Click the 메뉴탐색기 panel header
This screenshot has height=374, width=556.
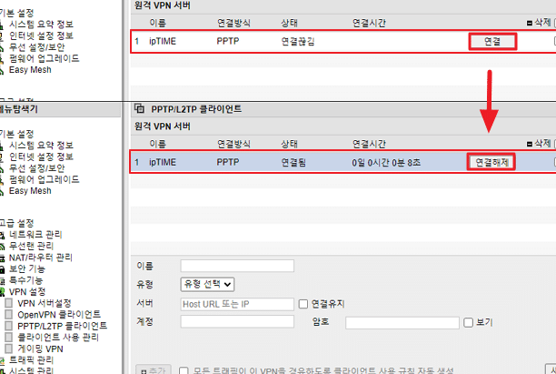[x=60, y=109]
